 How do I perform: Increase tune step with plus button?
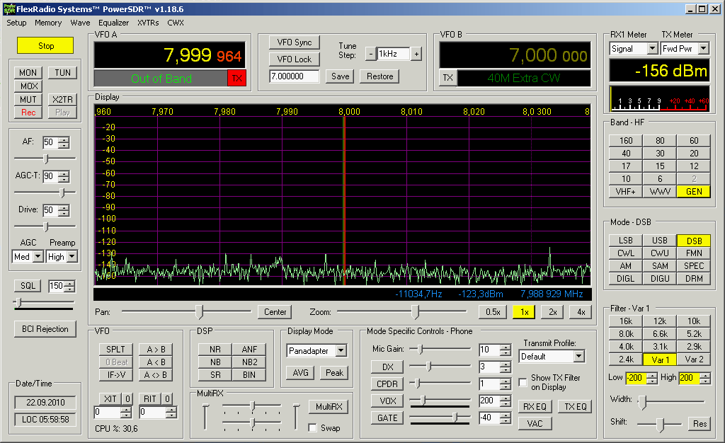coord(416,54)
